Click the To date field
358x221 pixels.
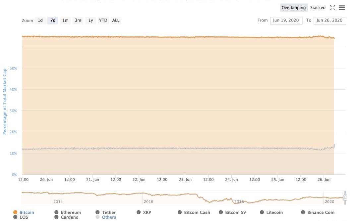tap(329, 20)
